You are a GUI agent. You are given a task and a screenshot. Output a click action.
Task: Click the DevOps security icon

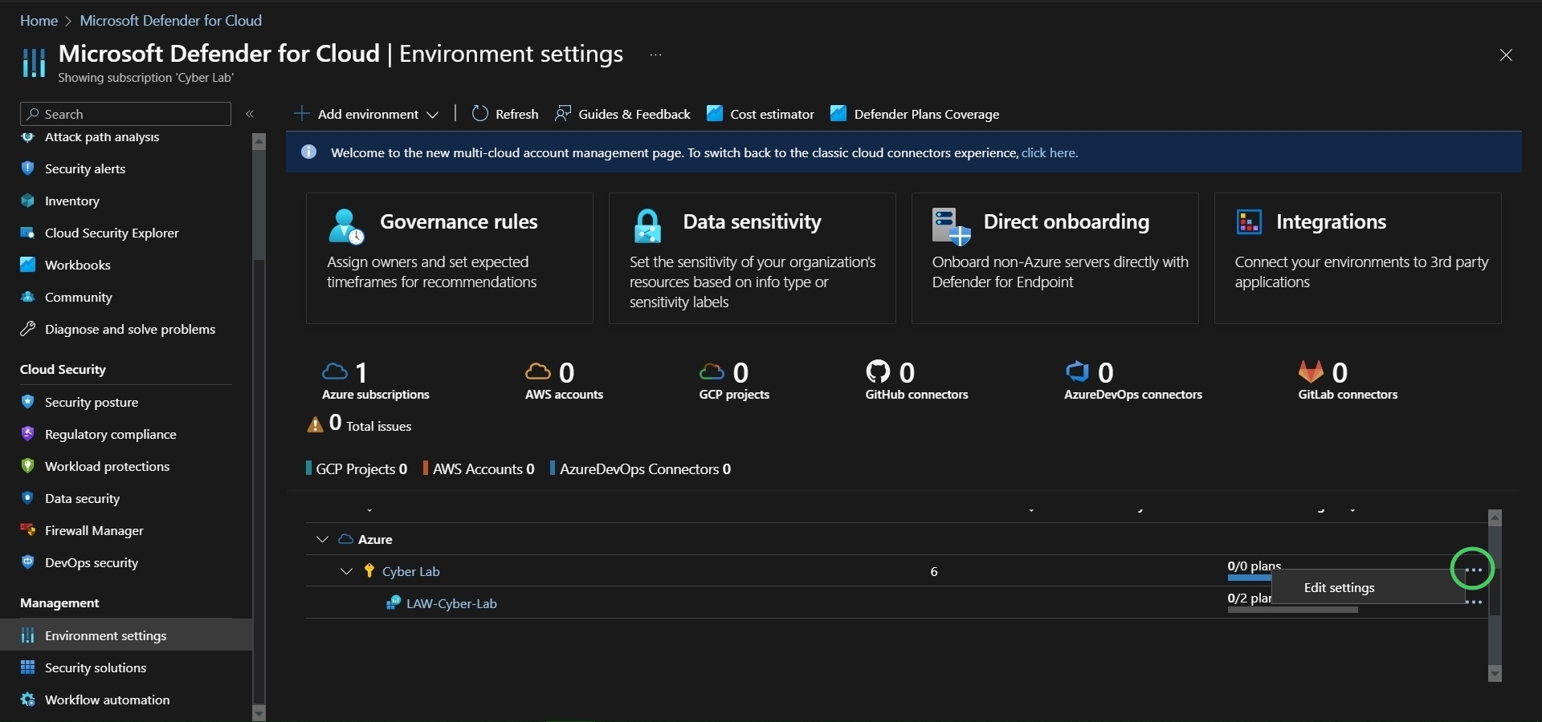click(x=28, y=562)
